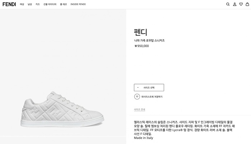
Task: Open the shopping bag icon
Action: pyautogui.click(x=247, y=4)
